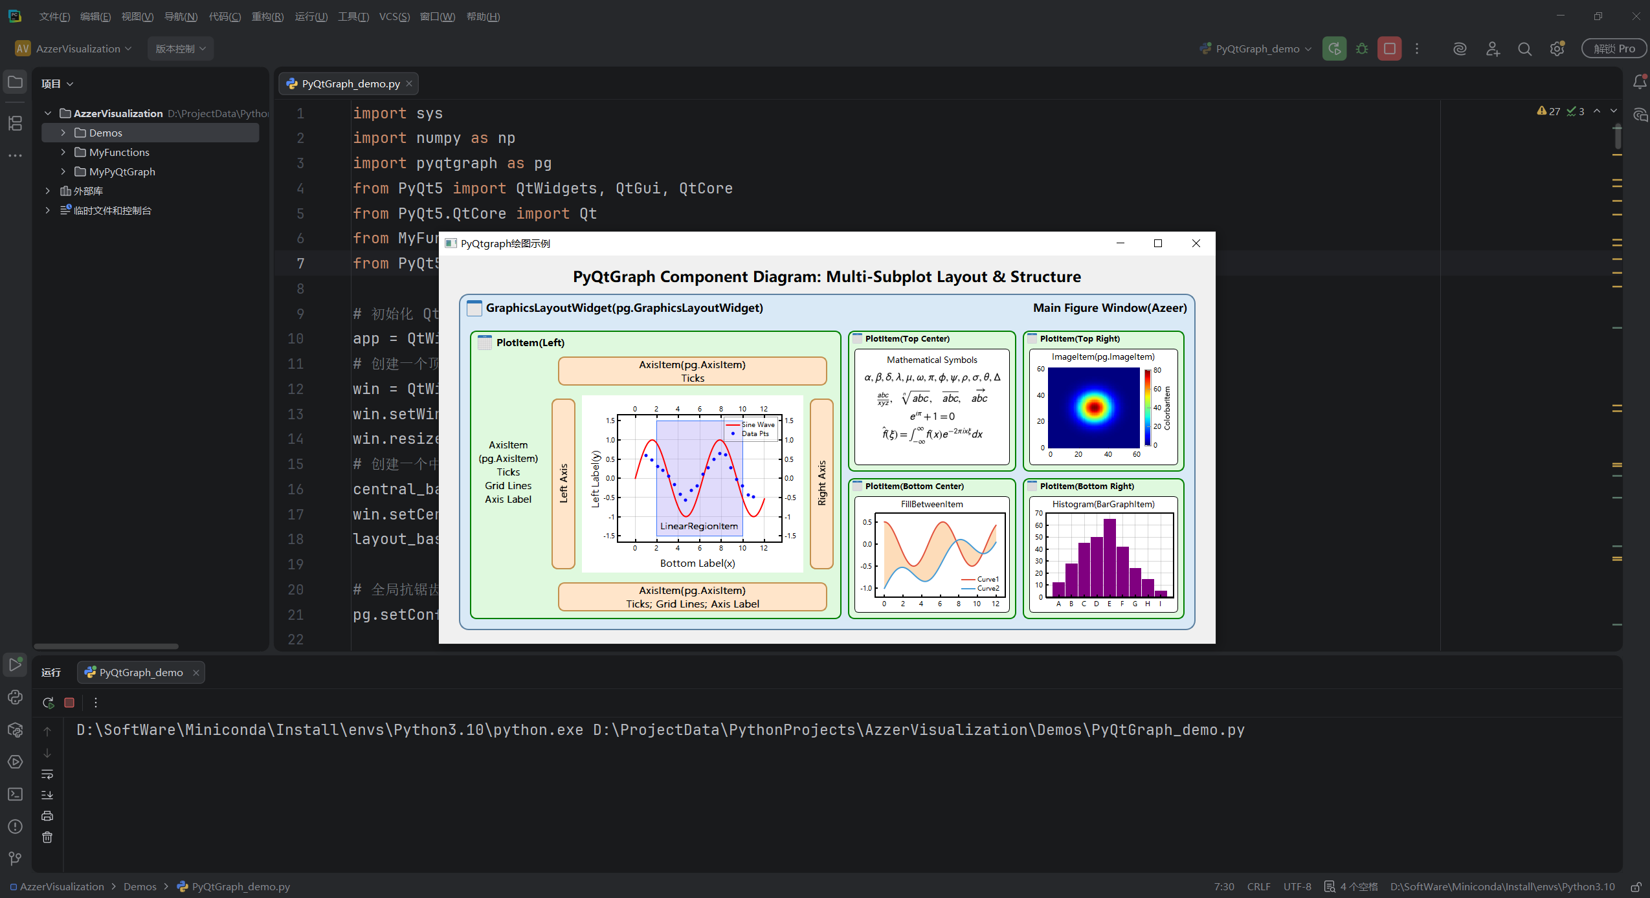Toggle soft-wrap in the run console

coord(47,774)
